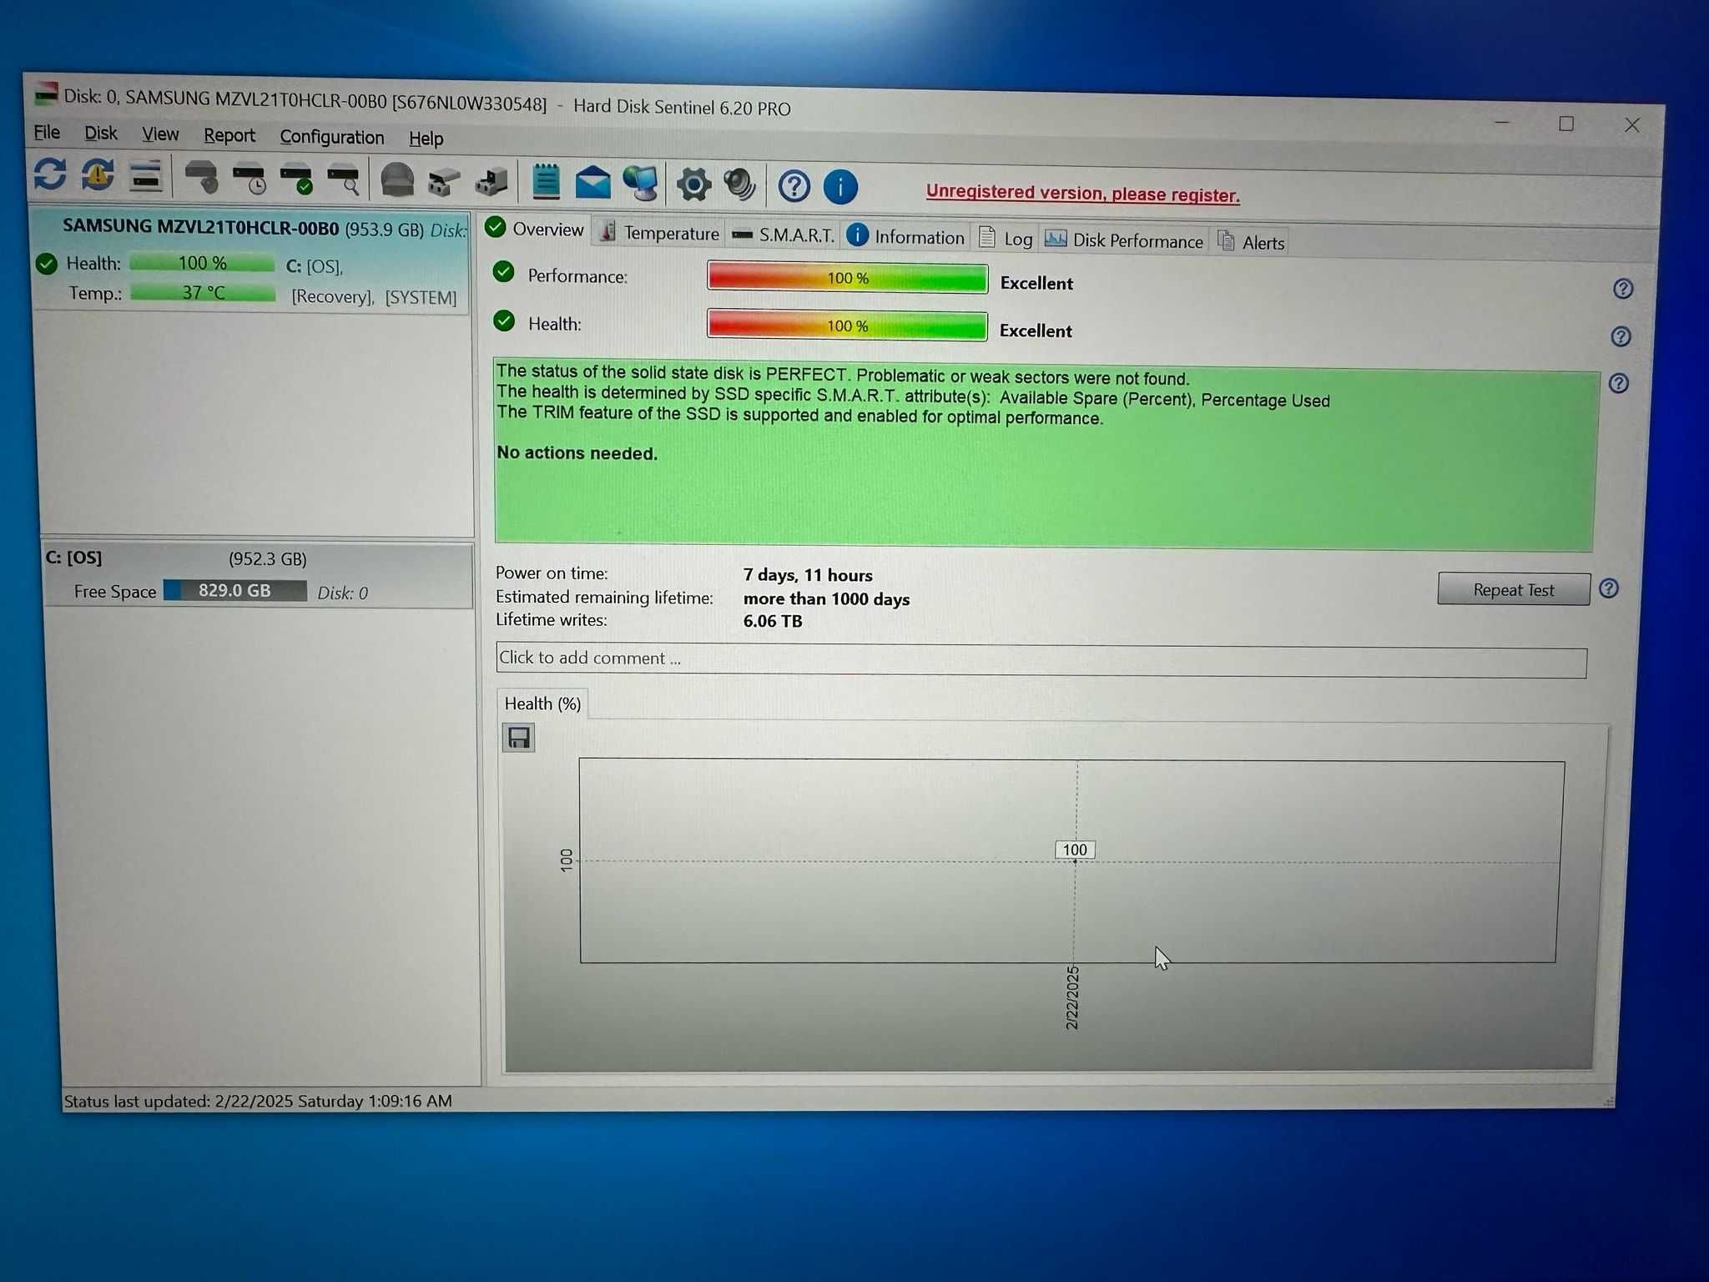Click the first gray disk-drives toolbar icon
This screenshot has width=1709, height=1282.
pos(444,181)
